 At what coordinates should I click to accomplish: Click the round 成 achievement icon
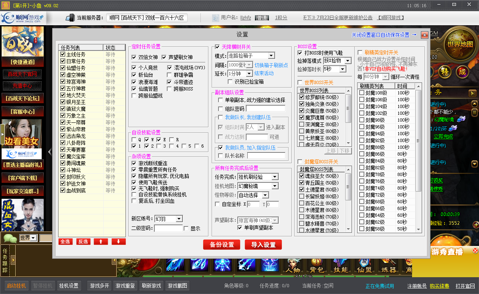pyautogui.click(x=462, y=72)
